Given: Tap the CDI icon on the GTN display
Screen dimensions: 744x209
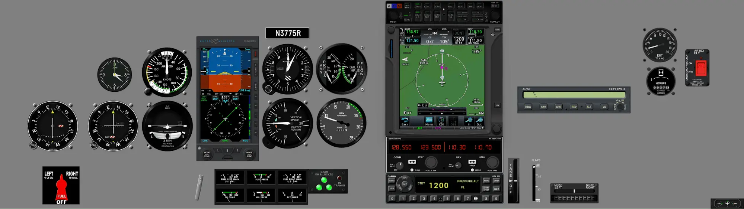Looking at the screenshot, I should click(441, 121).
